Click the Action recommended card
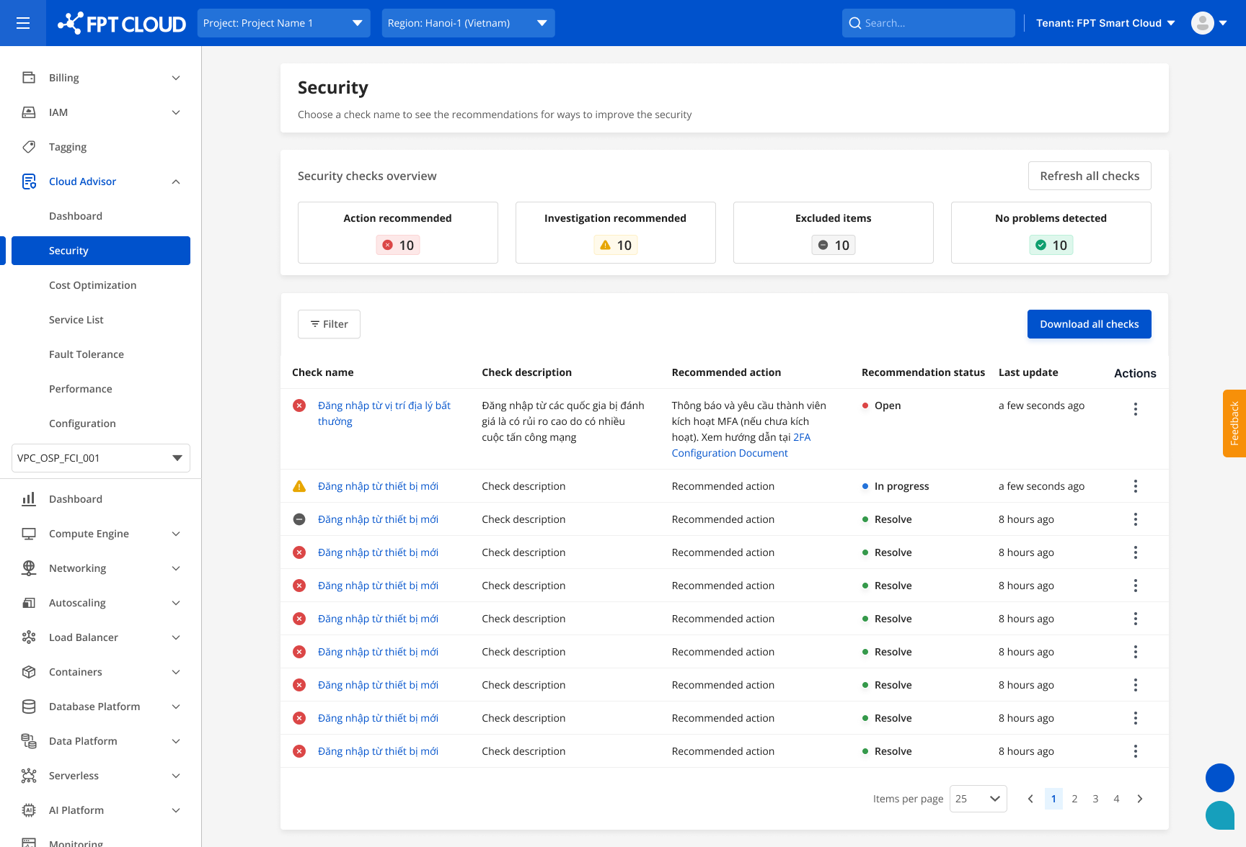Screen dimensions: 1246x847 [x=398, y=233]
